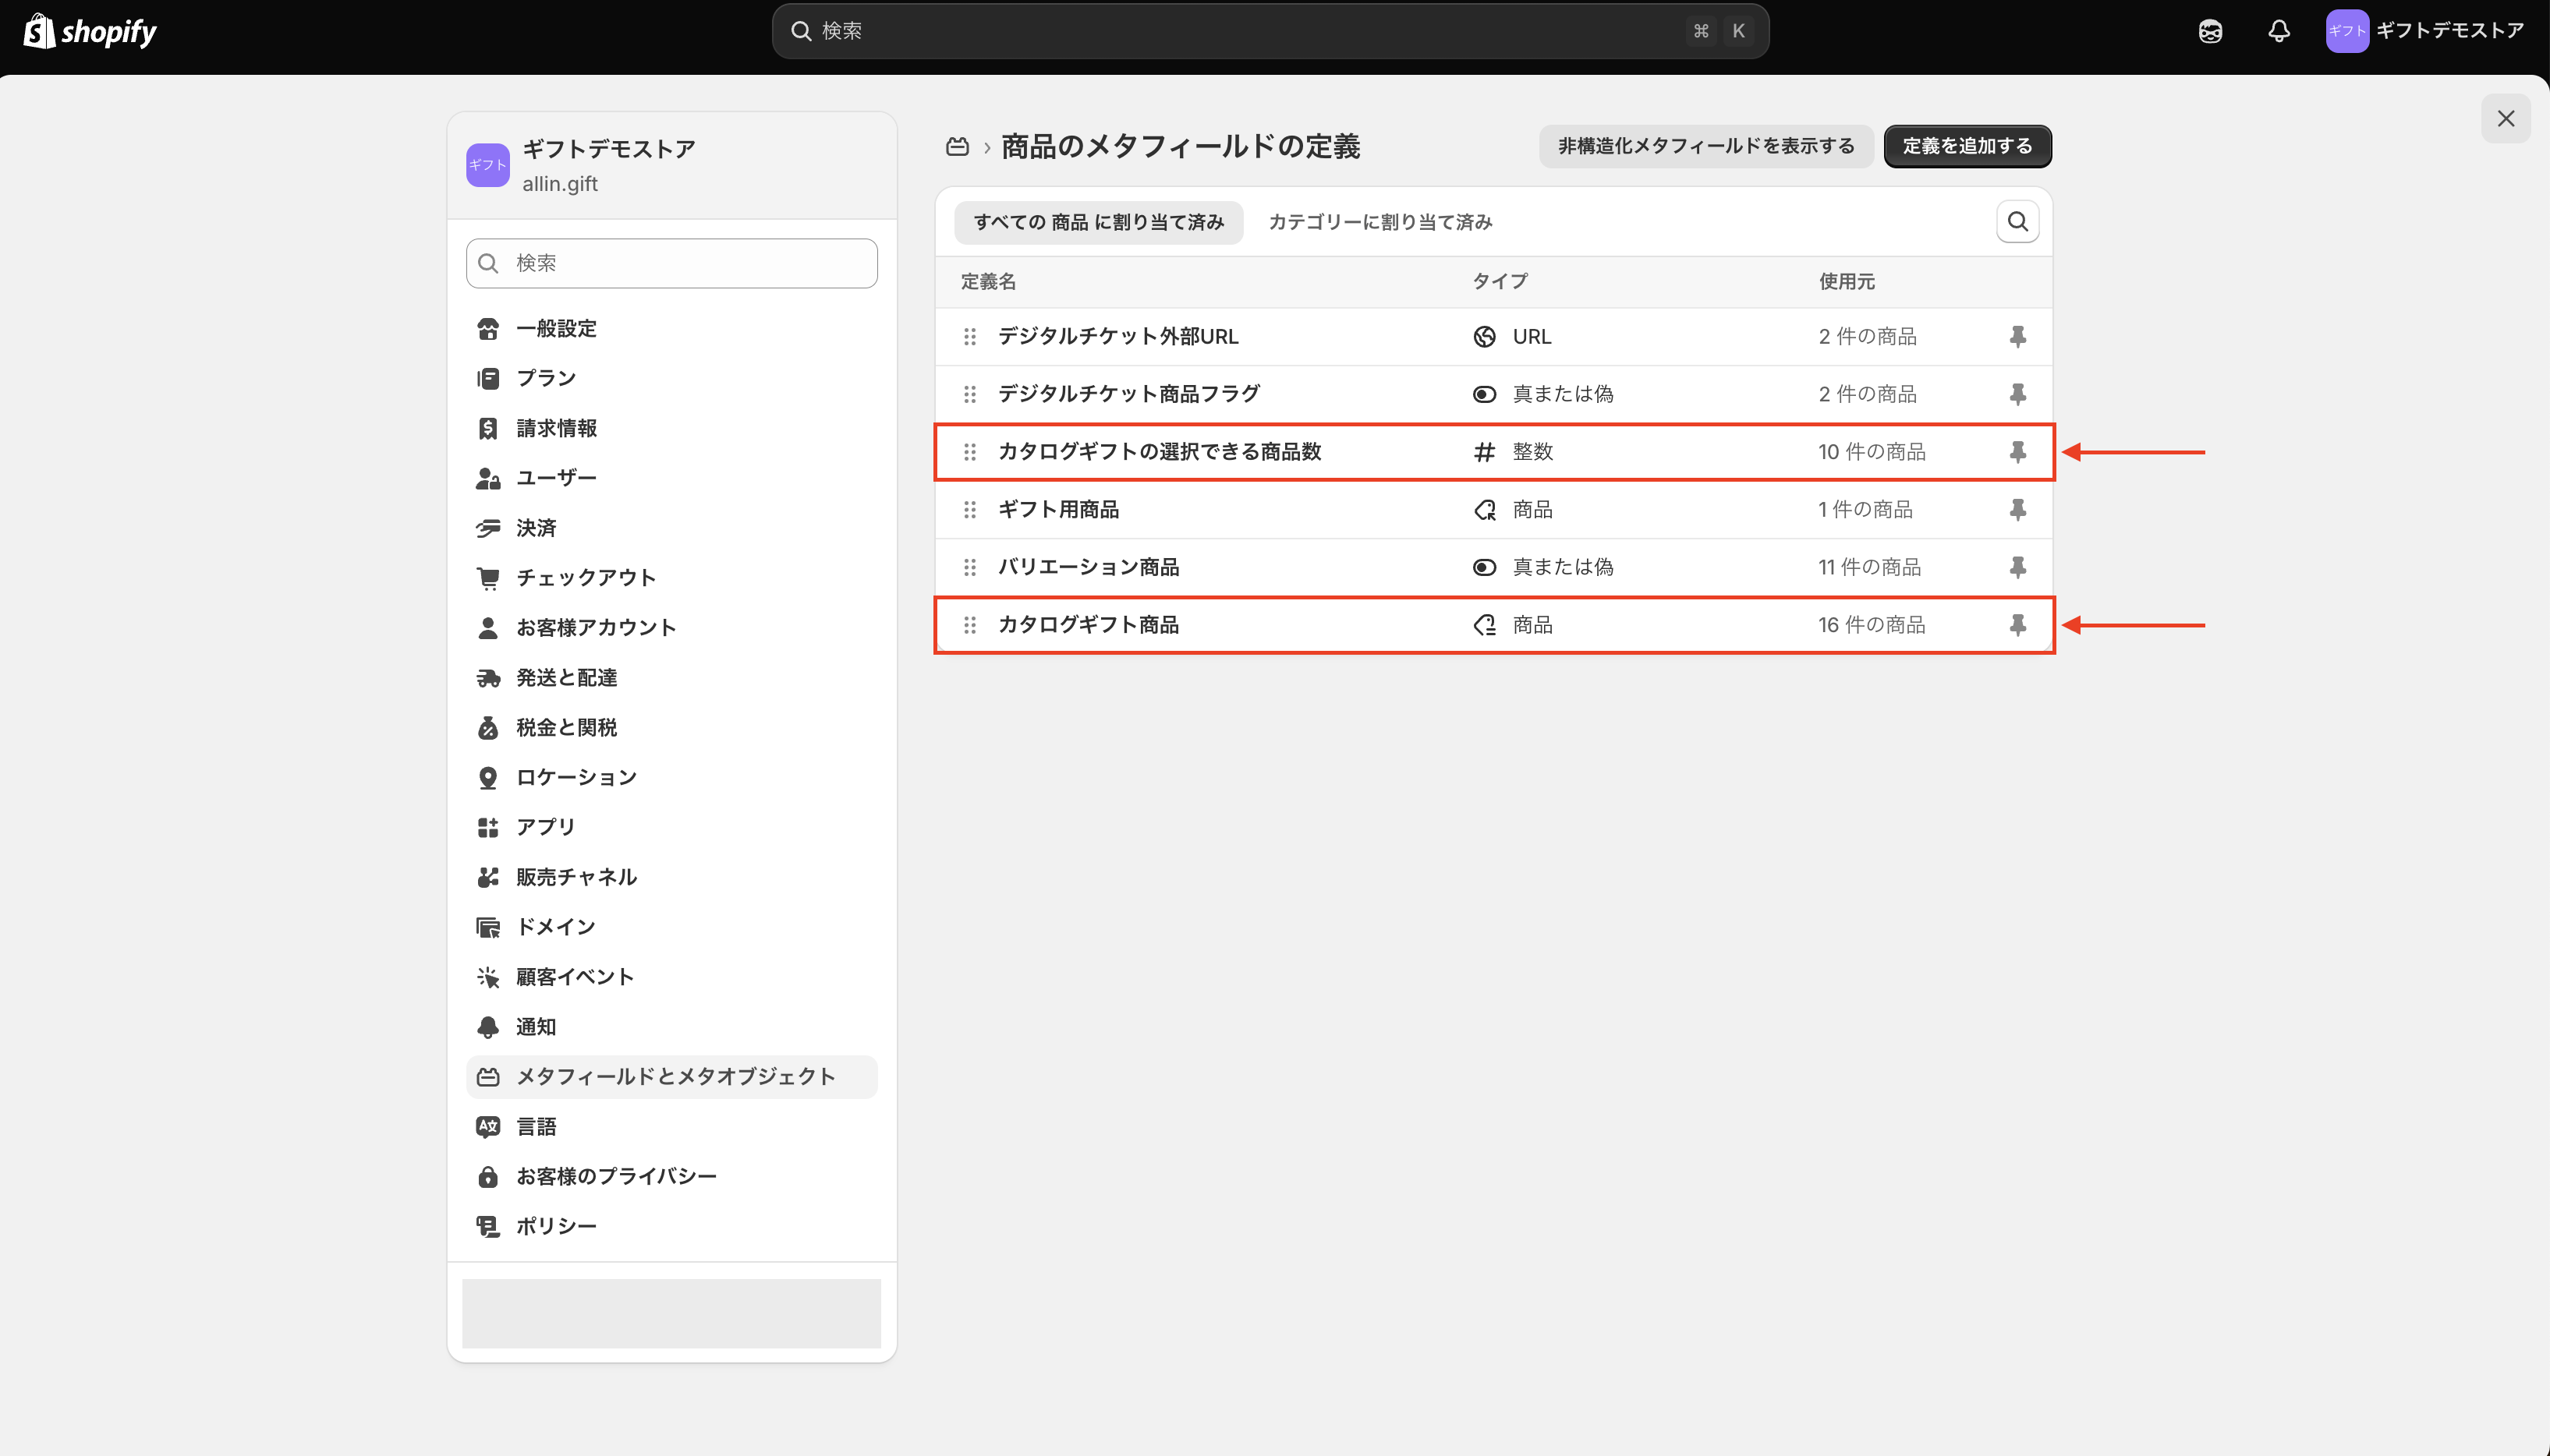
Task: Switch to すべての 商品 に割り当て済み tab
Action: 1099,222
